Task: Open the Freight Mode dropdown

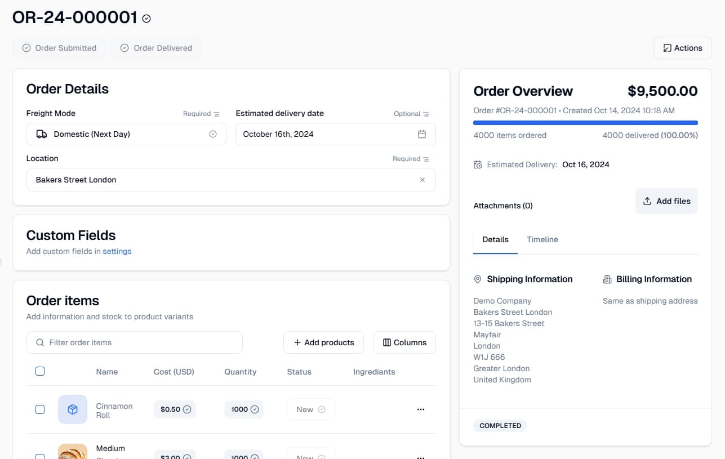Action: pos(126,134)
